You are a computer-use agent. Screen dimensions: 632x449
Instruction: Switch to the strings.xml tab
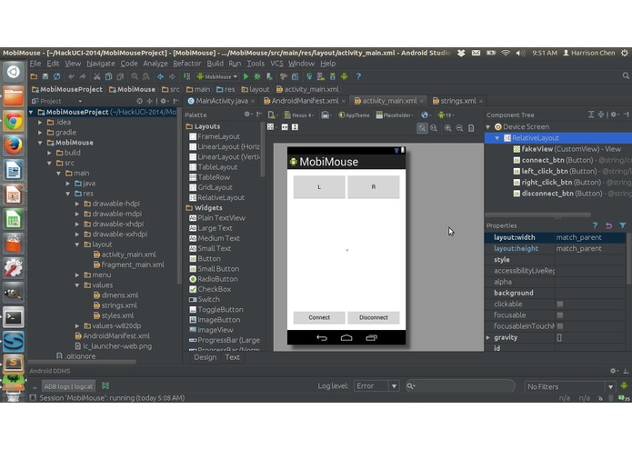[457, 101]
